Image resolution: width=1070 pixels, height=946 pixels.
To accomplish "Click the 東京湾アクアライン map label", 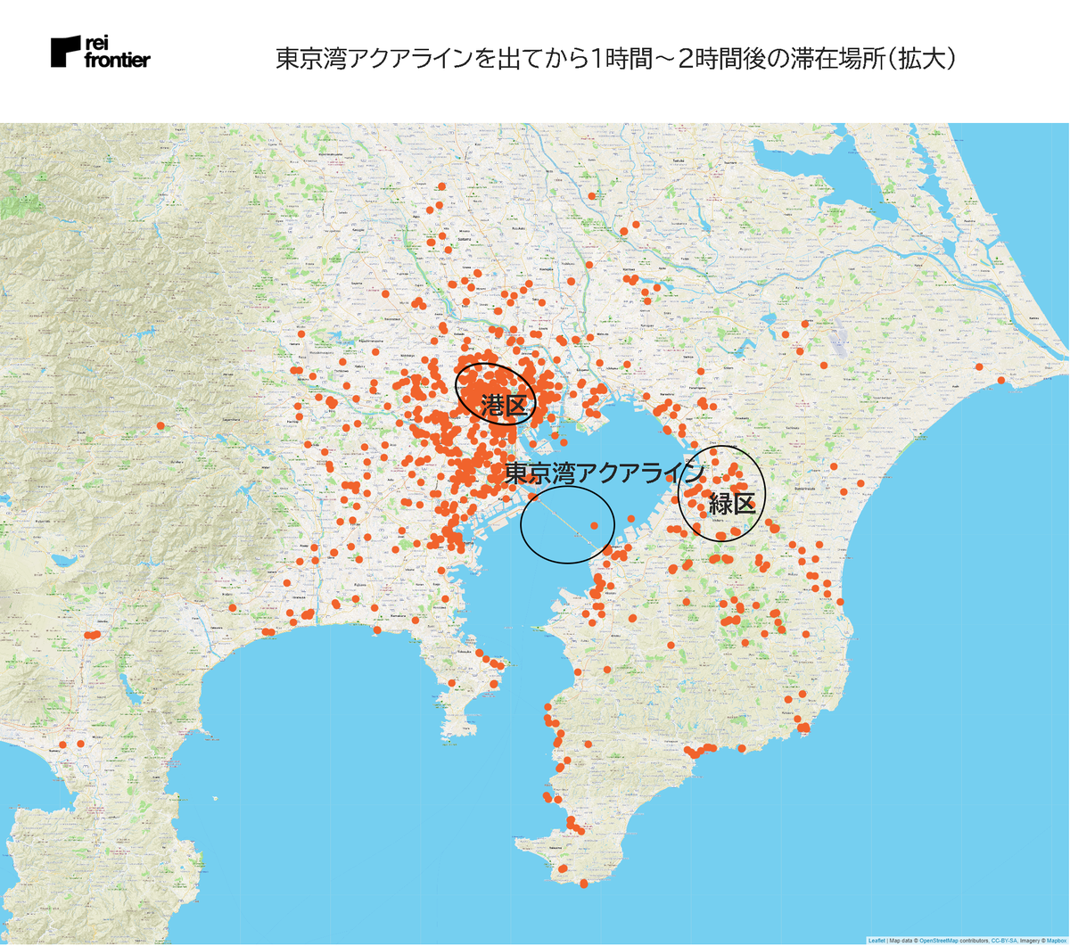I will tap(605, 473).
